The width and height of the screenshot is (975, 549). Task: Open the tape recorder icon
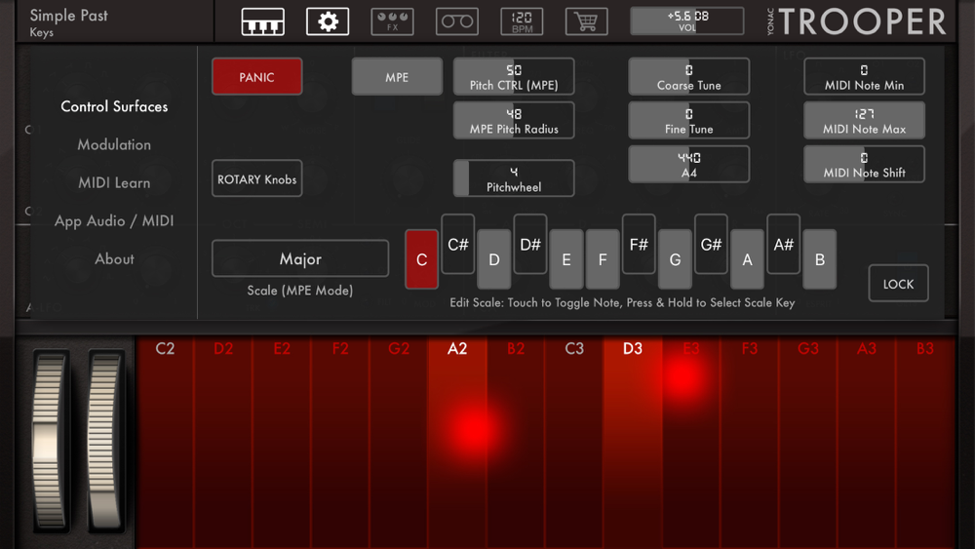(x=457, y=21)
